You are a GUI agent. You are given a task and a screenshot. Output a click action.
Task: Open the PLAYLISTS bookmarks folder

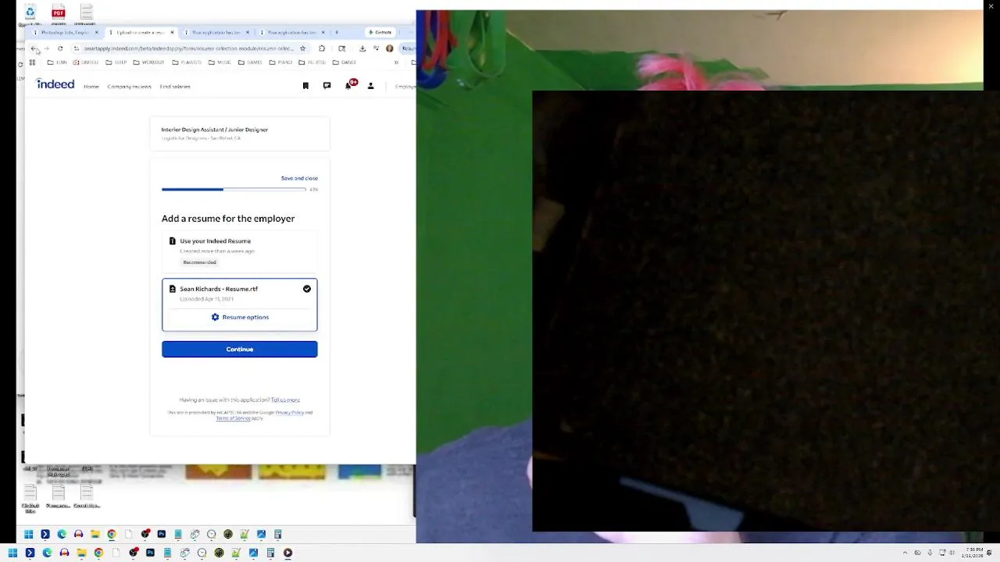tap(187, 62)
